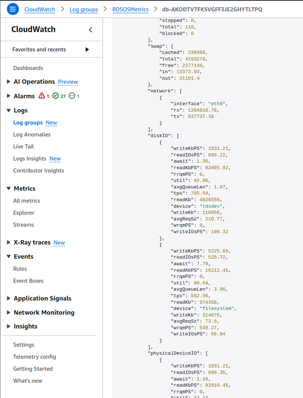Click the New badge beside Log groups
Screen dimensions: 303x398
[52, 123]
